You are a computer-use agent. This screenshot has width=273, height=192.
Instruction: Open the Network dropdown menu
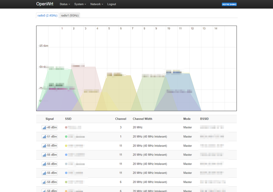coord(97,4)
